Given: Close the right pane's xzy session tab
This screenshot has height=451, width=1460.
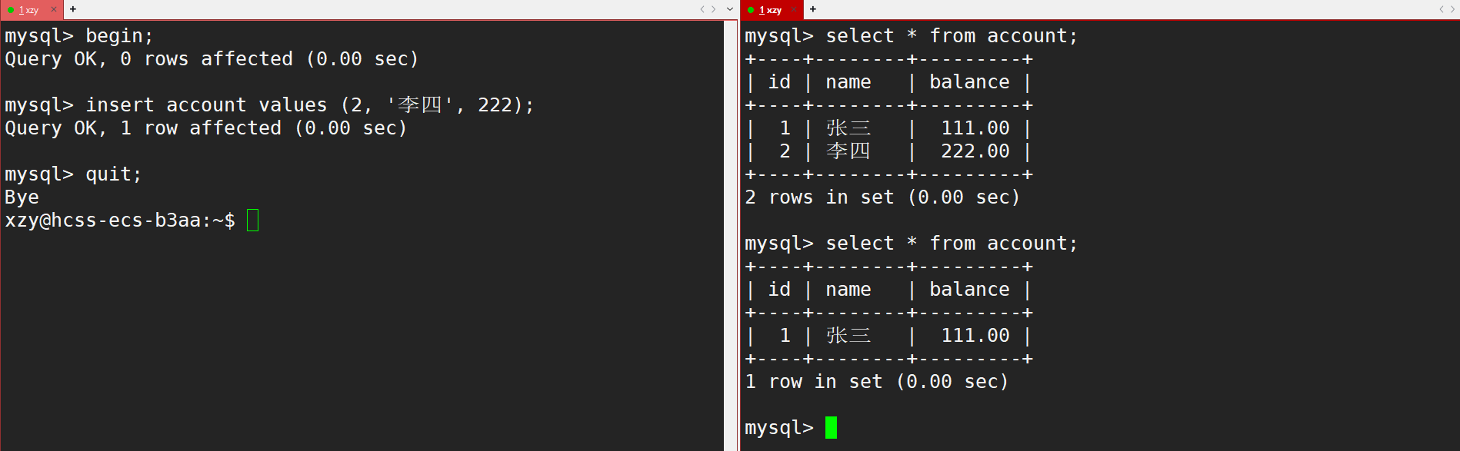Looking at the screenshot, I should pyautogui.click(x=794, y=9).
